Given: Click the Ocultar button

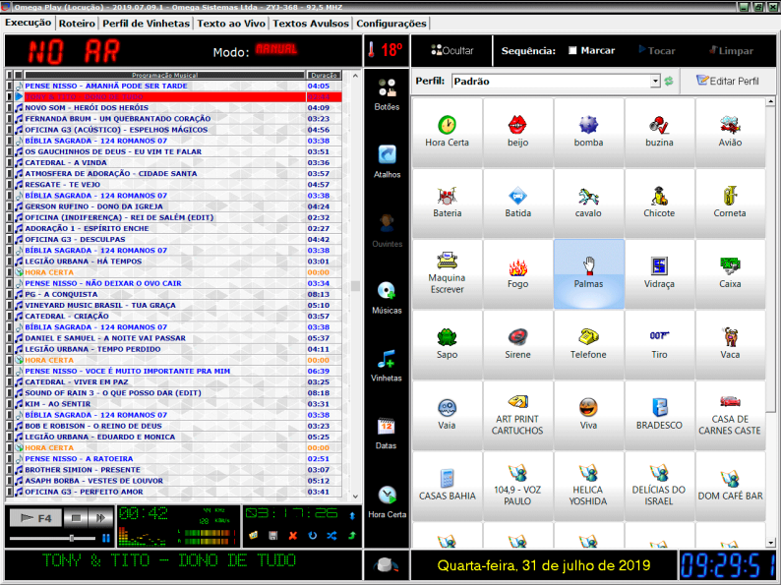Looking at the screenshot, I should 451,50.
